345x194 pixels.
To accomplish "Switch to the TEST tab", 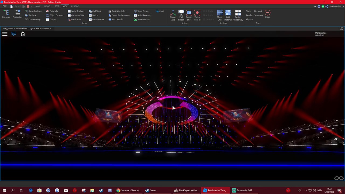I will point(57,6).
